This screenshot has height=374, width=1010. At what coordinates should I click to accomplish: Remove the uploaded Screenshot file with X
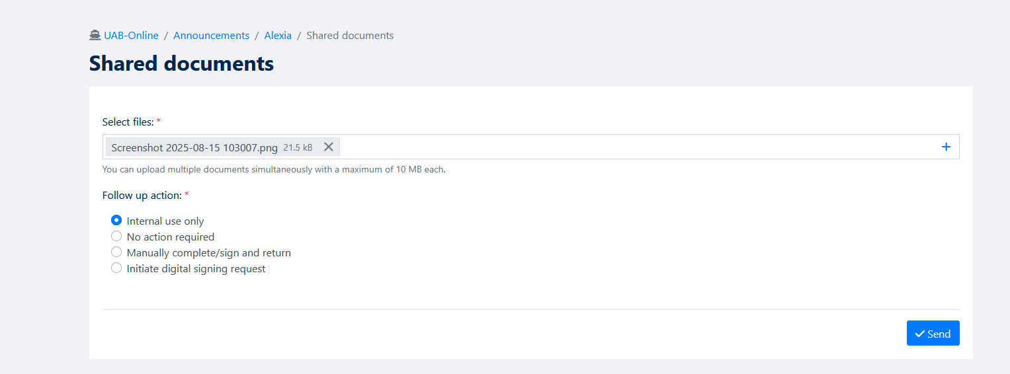coord(328,147)
